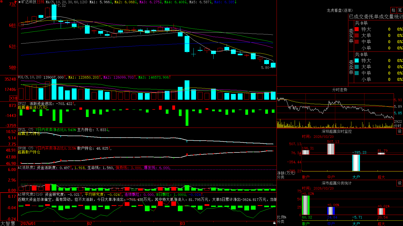Viewport: 403px width, 226px height.
Task: Click the 5.93 price level on intraday chart
Action: [x=398, y=100]
